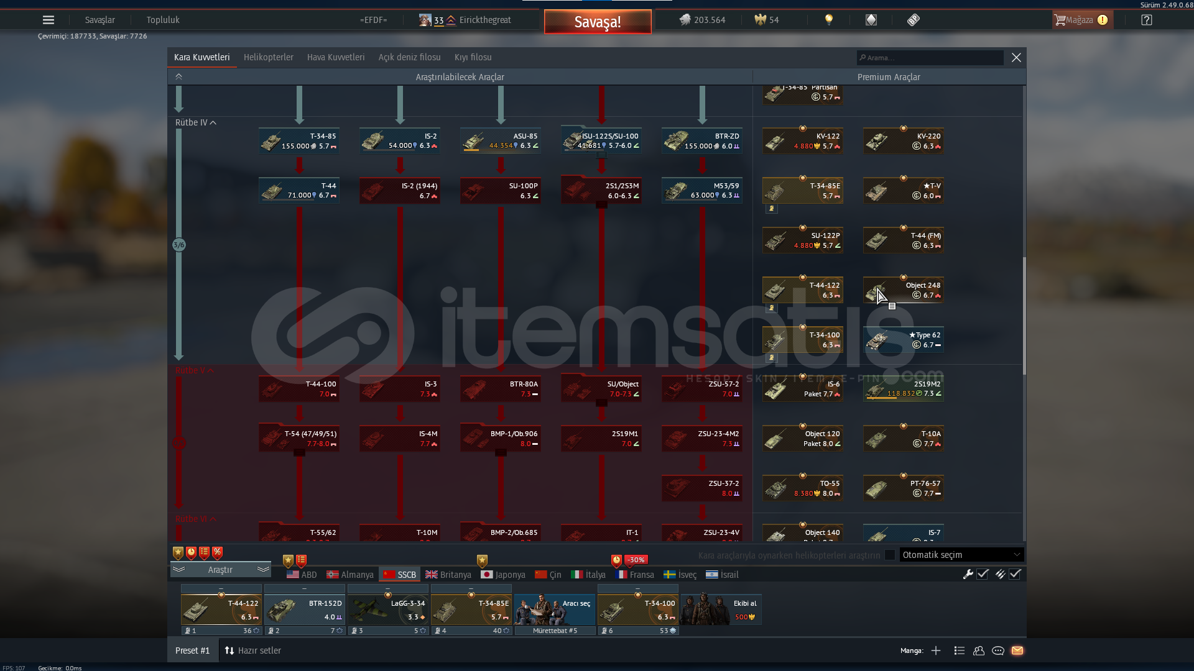Viewport: 1194px width, 671px height.
Task: Collapse the Rütbe V section
Action: coord(211,370)
